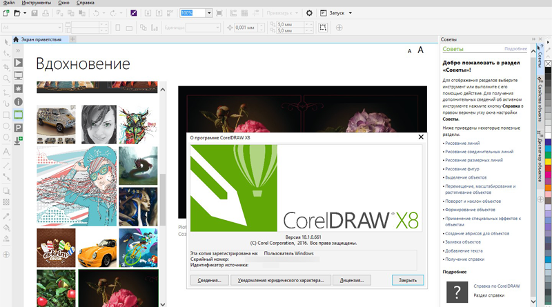Click gallery scrollbar down arrow
This screenshot has width=552, height=307.
pyautogui.click(x=163, y=304)
